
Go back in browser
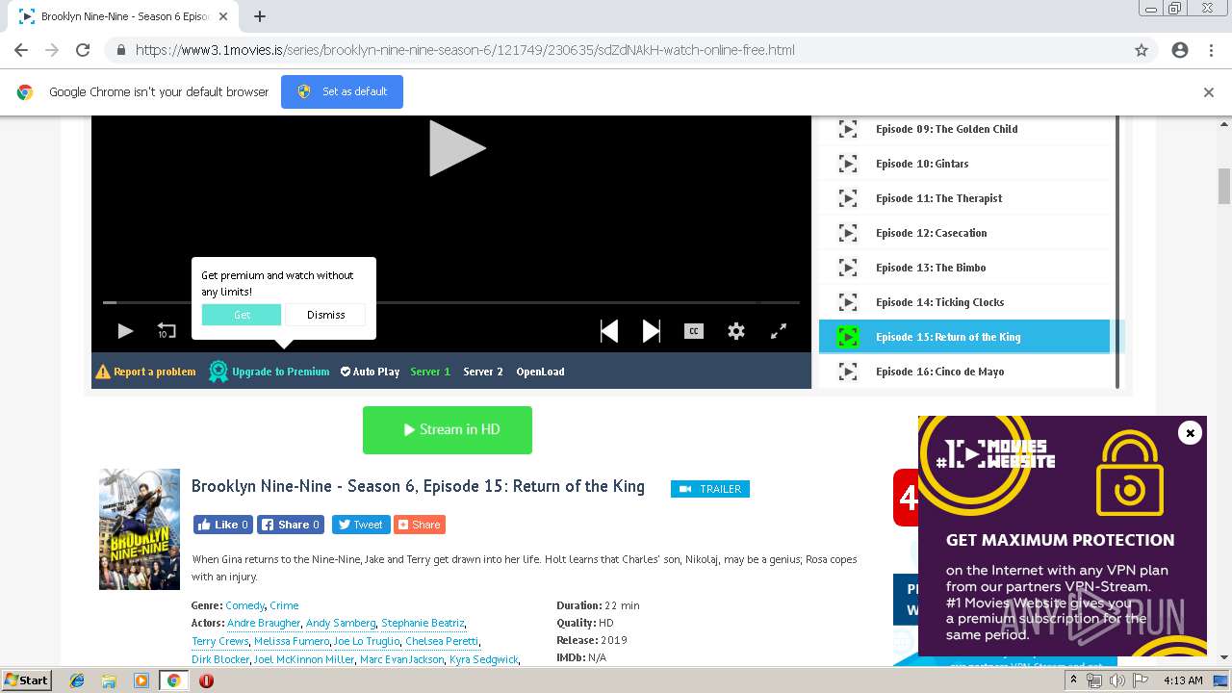pos(21,50)
